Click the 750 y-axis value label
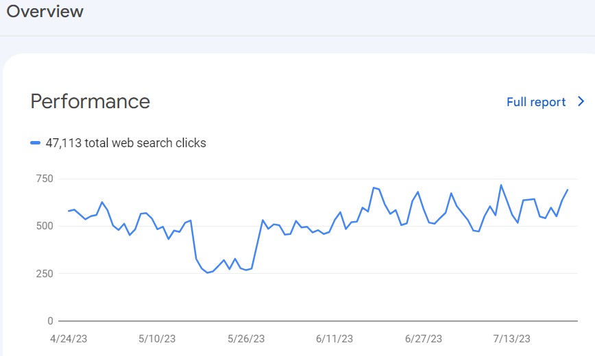This screenshot has height=356, width=595. pos(45,179)
